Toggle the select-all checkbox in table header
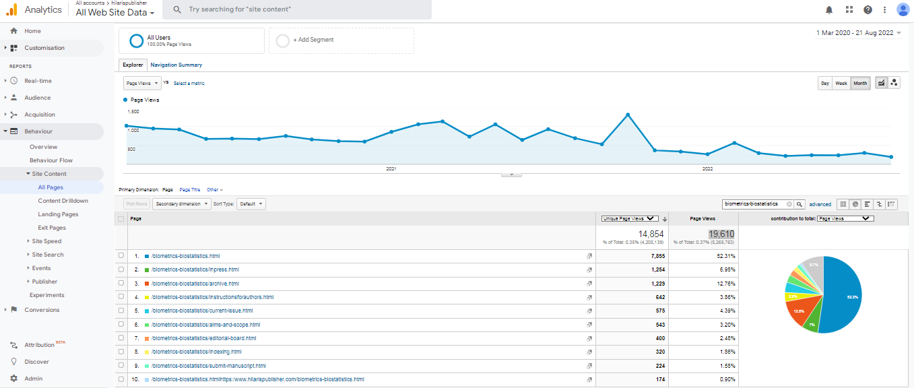The height and width of the screenshot is (388, 914). tap(121, 219)
